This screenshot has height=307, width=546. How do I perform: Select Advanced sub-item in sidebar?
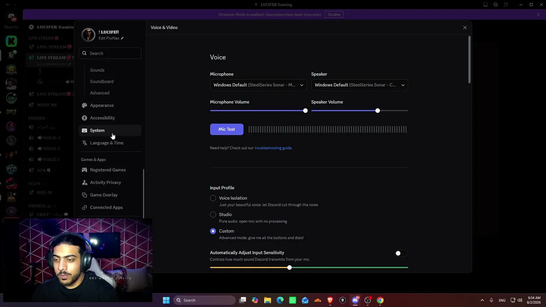point(99,93)
